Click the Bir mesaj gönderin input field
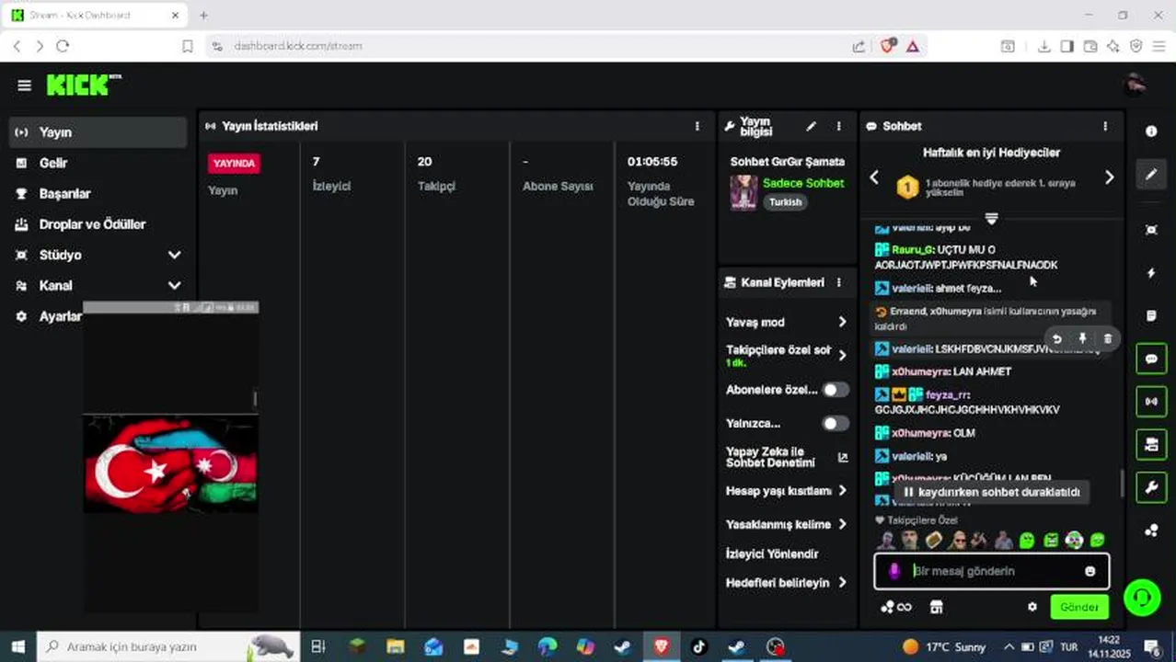This screenshot has width=1176, height=662. (994, 571)
